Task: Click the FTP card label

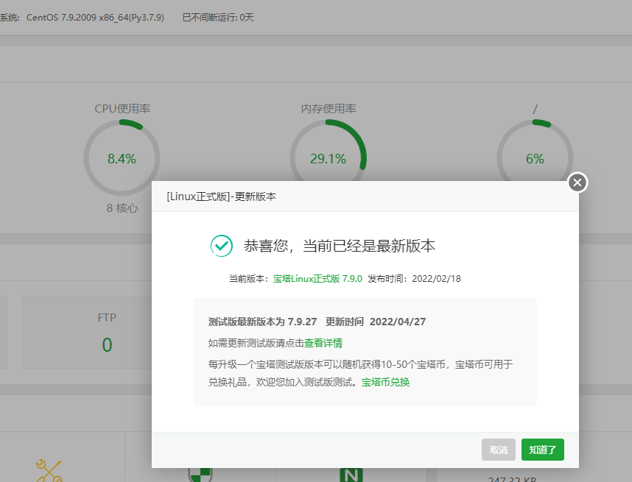Action: (x=107, y=318)
